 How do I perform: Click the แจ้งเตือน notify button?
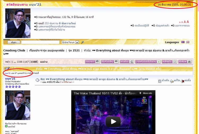coord(127,62)
